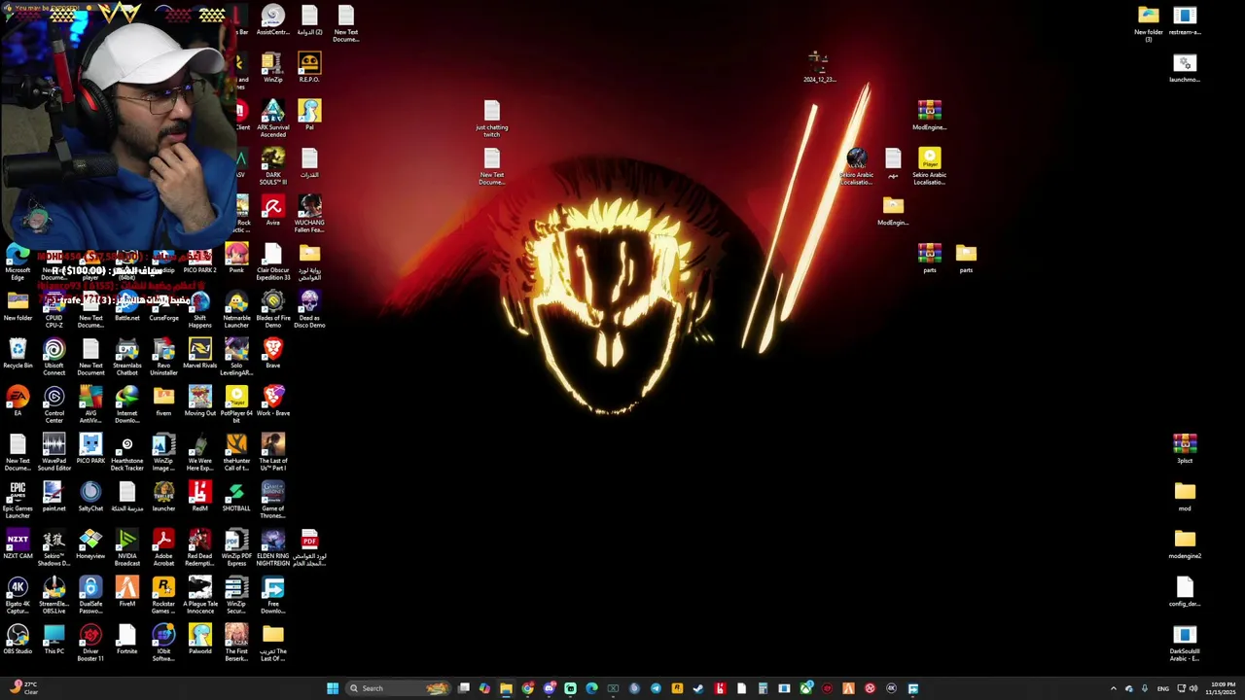Image resolution: width=1245 pixels, height=700 pixels.
Task: Select the mod folder on right side
Action: tap(1185, 497)
